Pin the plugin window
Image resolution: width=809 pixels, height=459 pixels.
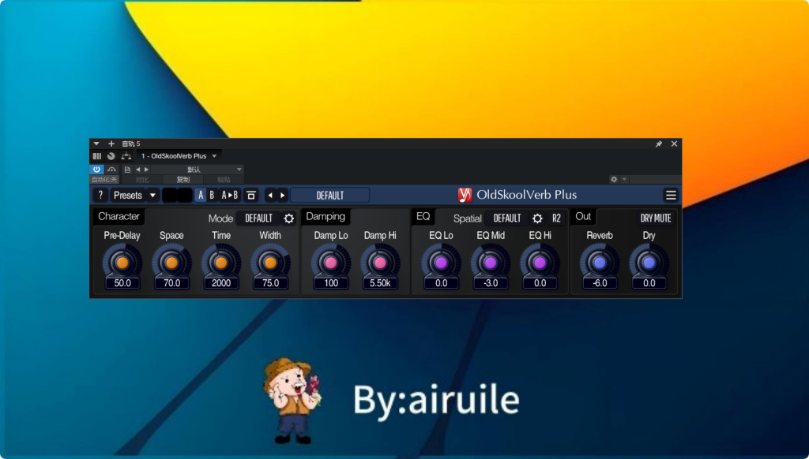point(659,144)
